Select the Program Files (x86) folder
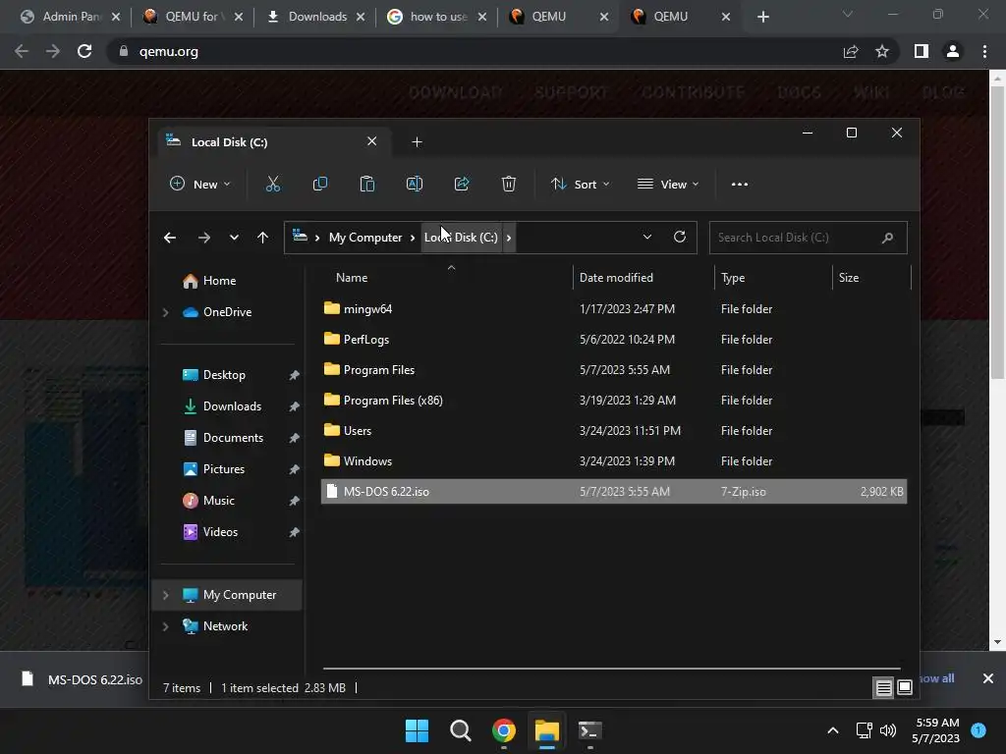Screen dimensions: 1006x754 614,401
